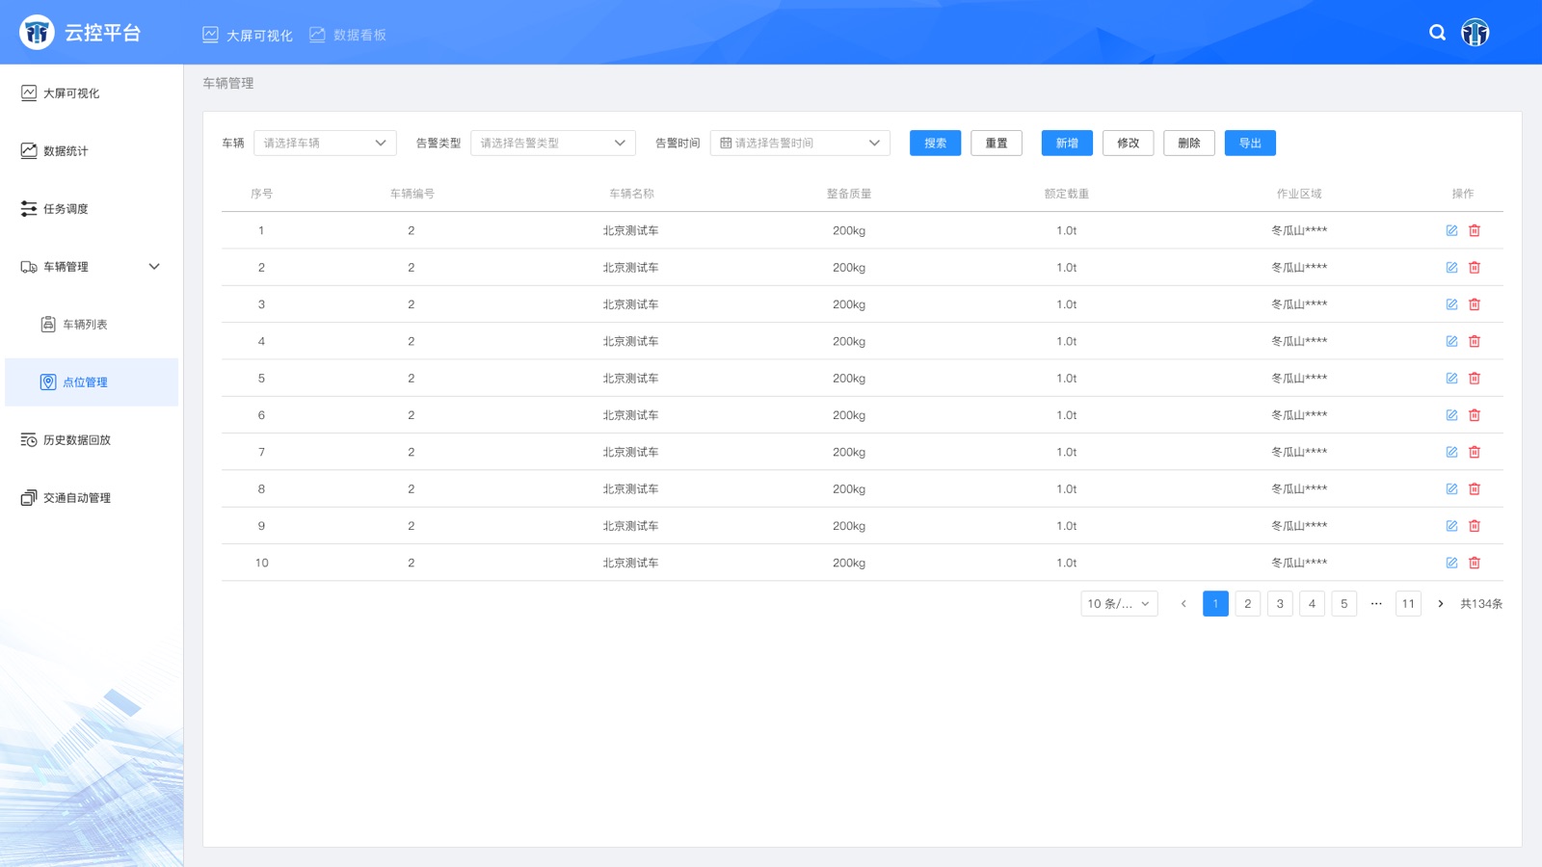Open 车辆列表 submenu item
This screenshot has height=867, width=1542.
tap(92, 325)
